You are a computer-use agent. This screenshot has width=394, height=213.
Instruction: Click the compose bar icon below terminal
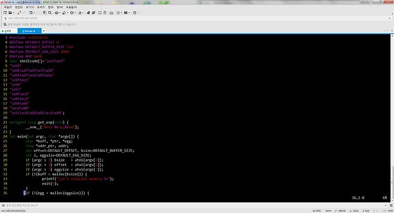(3, 205)
